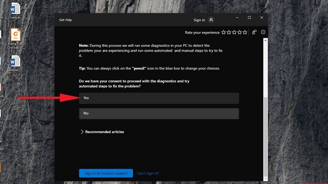The height and width of the screenshot is (184, 328).
Task: Rate the experience with the first star
Action: [x=223, y=32]
